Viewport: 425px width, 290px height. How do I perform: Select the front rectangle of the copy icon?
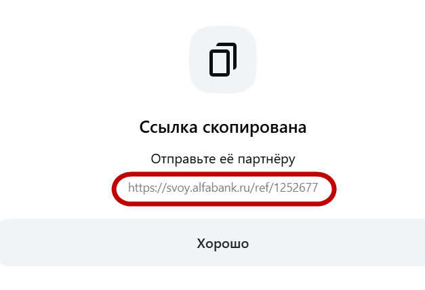click(x=220, y=63)
